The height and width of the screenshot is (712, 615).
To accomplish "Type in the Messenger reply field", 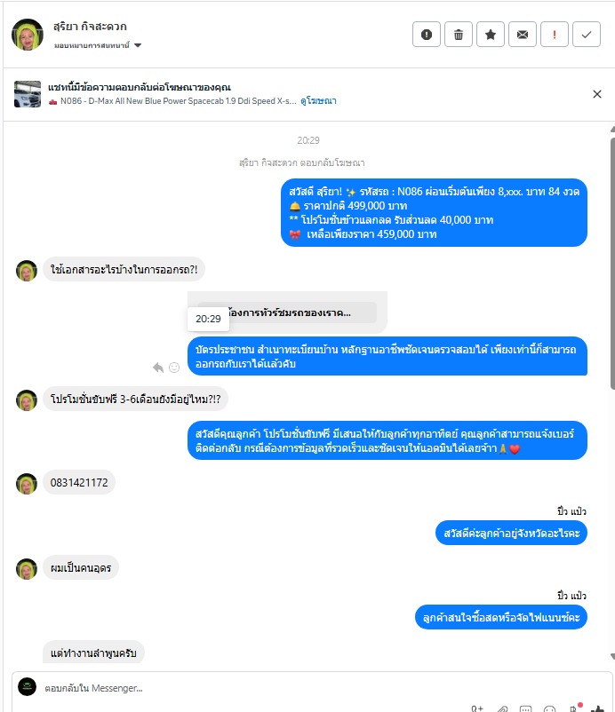I will [249, 687].
